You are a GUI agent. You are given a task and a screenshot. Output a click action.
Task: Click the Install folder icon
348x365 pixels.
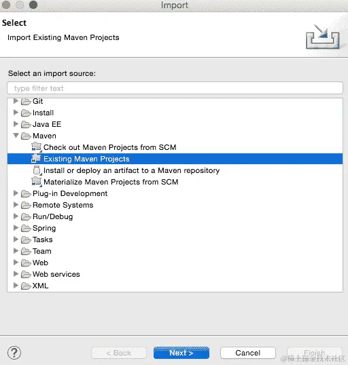(x=26, y=113)
